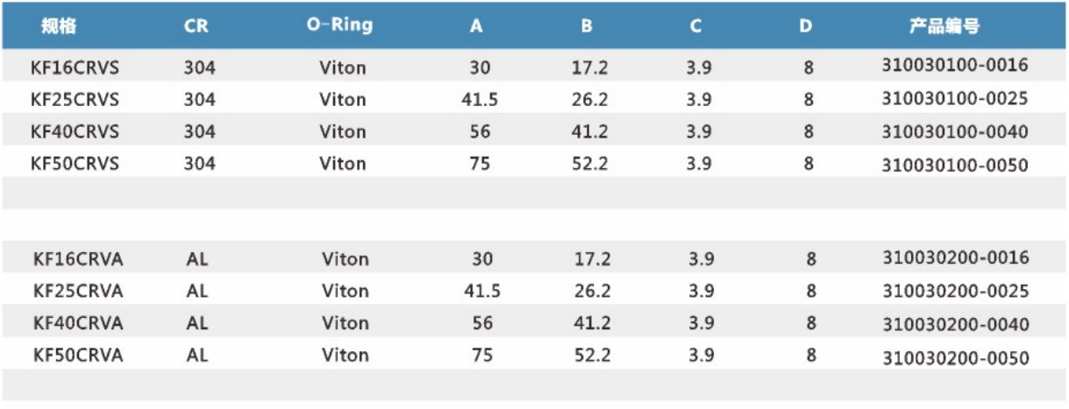Click the AL cell in the KF16CRVA row
1069x409 pixels.
[197, 259]
